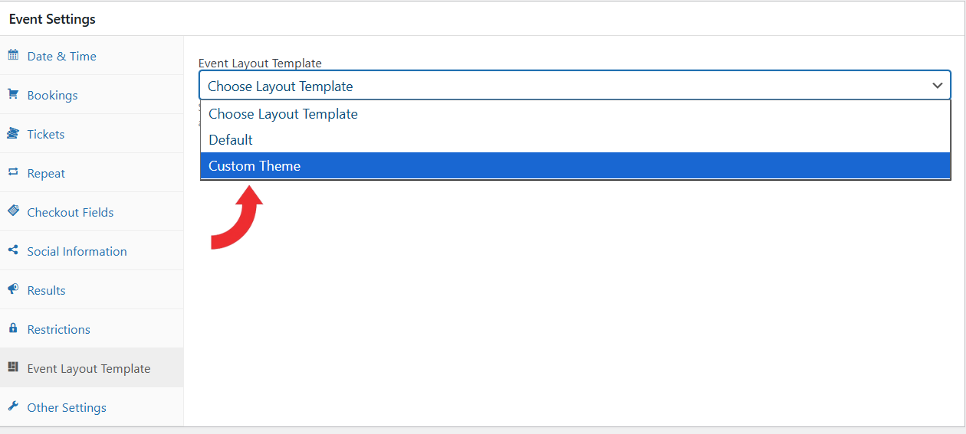The image size is (966, 434).
Task: Click the Social Information share icon
Action: tap(13, 250)
